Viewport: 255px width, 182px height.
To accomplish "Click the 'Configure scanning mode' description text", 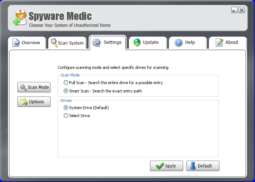I will pyautogui.click(x=113, y=67).
